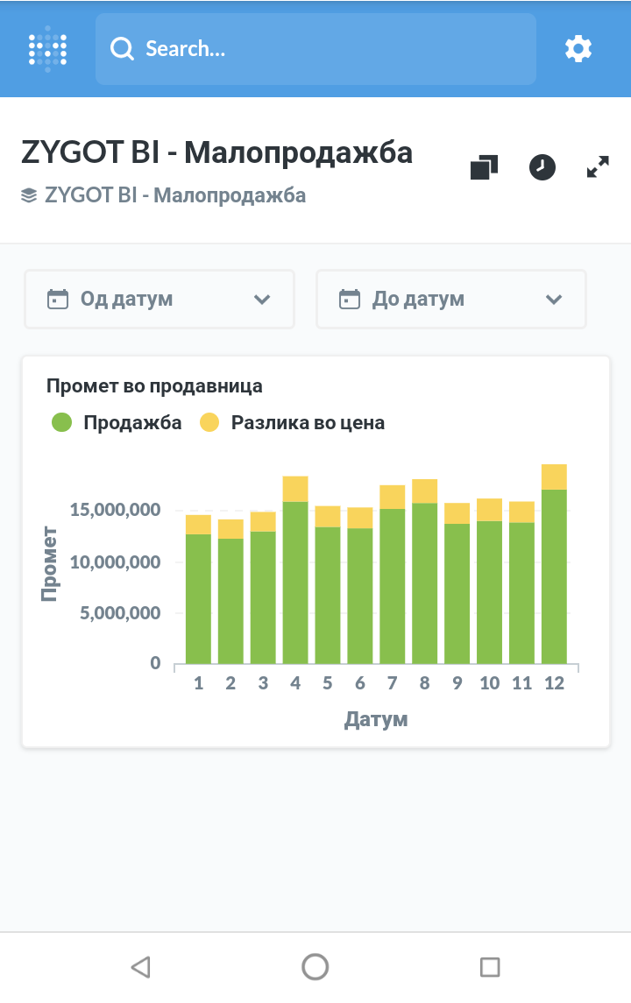Enter fullscreen with the expand arrows icon
631x1003 pixels.
point(598,167)
